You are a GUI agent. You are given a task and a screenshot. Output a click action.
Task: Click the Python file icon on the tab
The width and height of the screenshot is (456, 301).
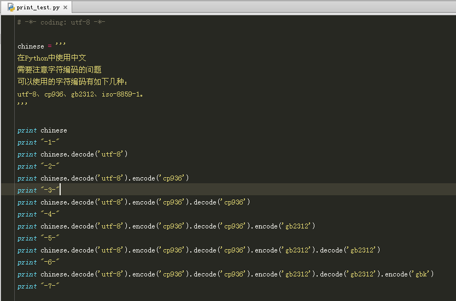(x=11, y=7)
